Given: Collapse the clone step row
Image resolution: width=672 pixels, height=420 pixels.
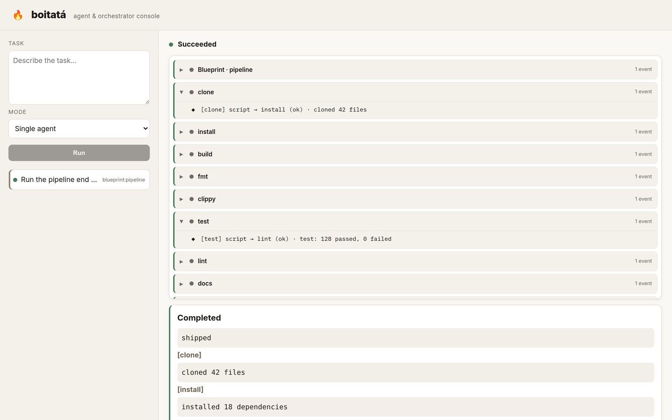Looking at the screenshot, I should (415, 92).
